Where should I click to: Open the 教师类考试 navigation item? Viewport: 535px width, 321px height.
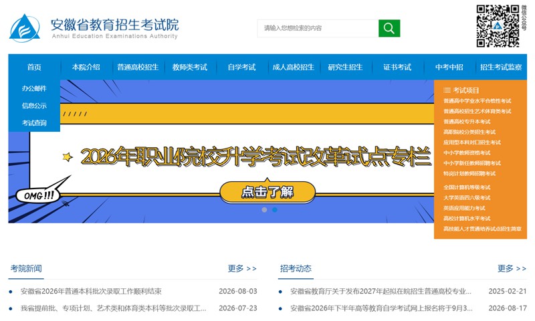(190, 67)
